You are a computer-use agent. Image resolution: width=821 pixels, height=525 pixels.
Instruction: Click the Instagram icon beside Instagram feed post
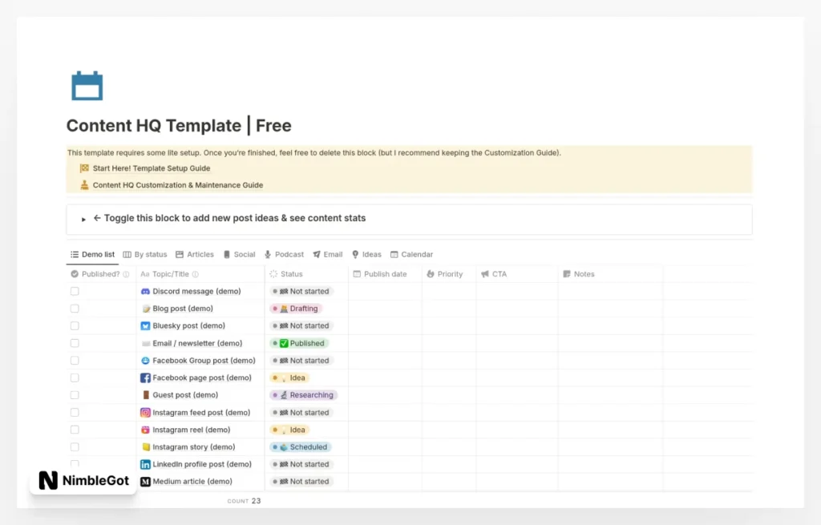(146, 413)
